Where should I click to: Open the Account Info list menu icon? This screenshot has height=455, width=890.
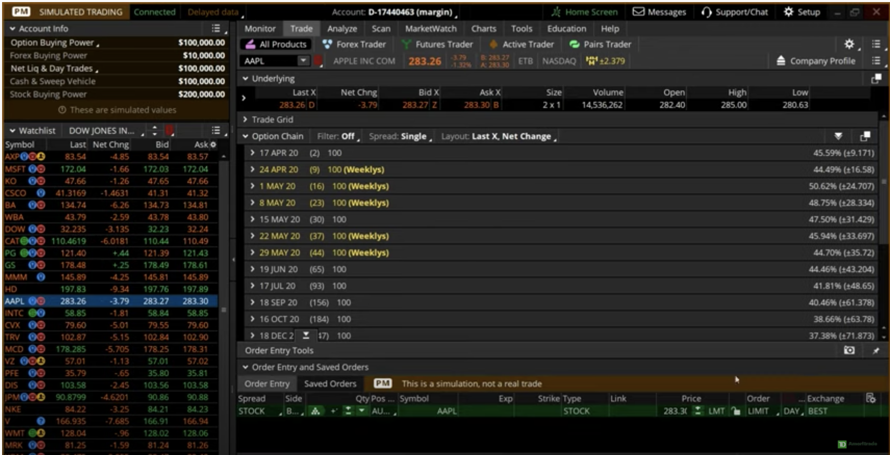[216, 29]
